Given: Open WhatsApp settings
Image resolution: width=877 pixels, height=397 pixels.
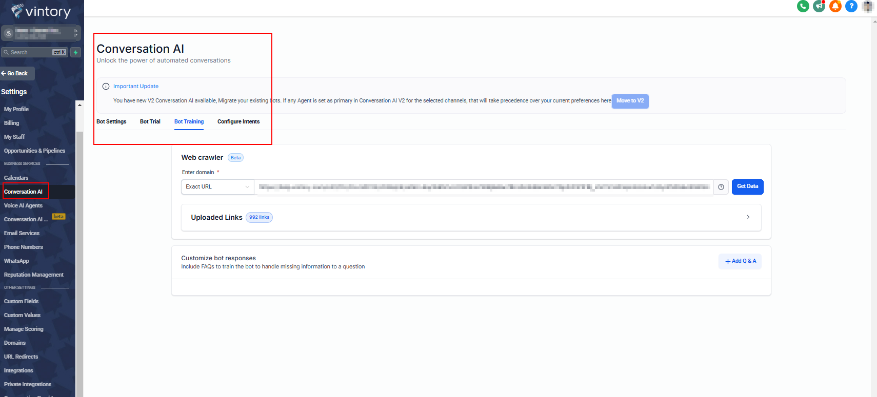Looking at the screenshot, I should pos(16,261).
